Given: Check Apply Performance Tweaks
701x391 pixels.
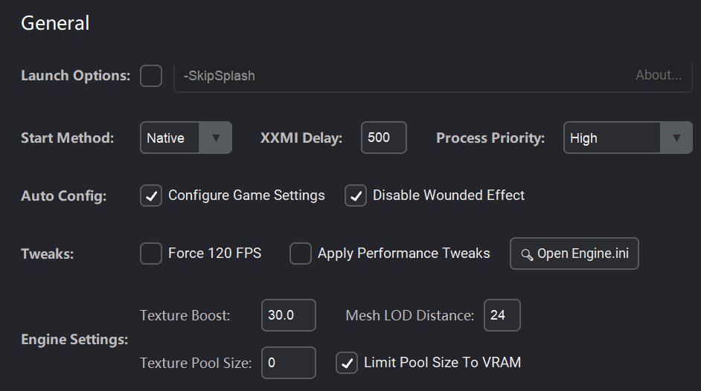Looking at the screenshot, I should click(301, 253).
